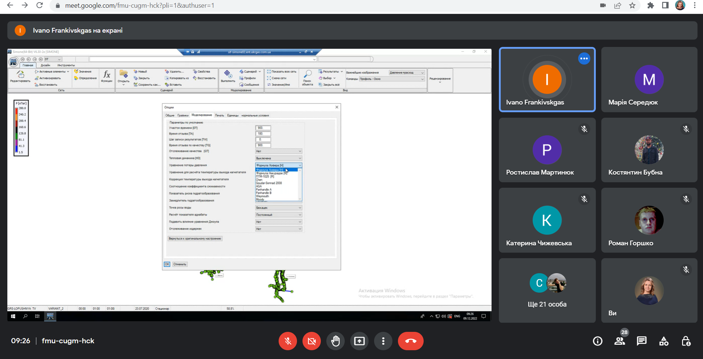Select the 'Ще 21 особа' participants tile
The image size is (703, 359).
click(x=547, y=290)
